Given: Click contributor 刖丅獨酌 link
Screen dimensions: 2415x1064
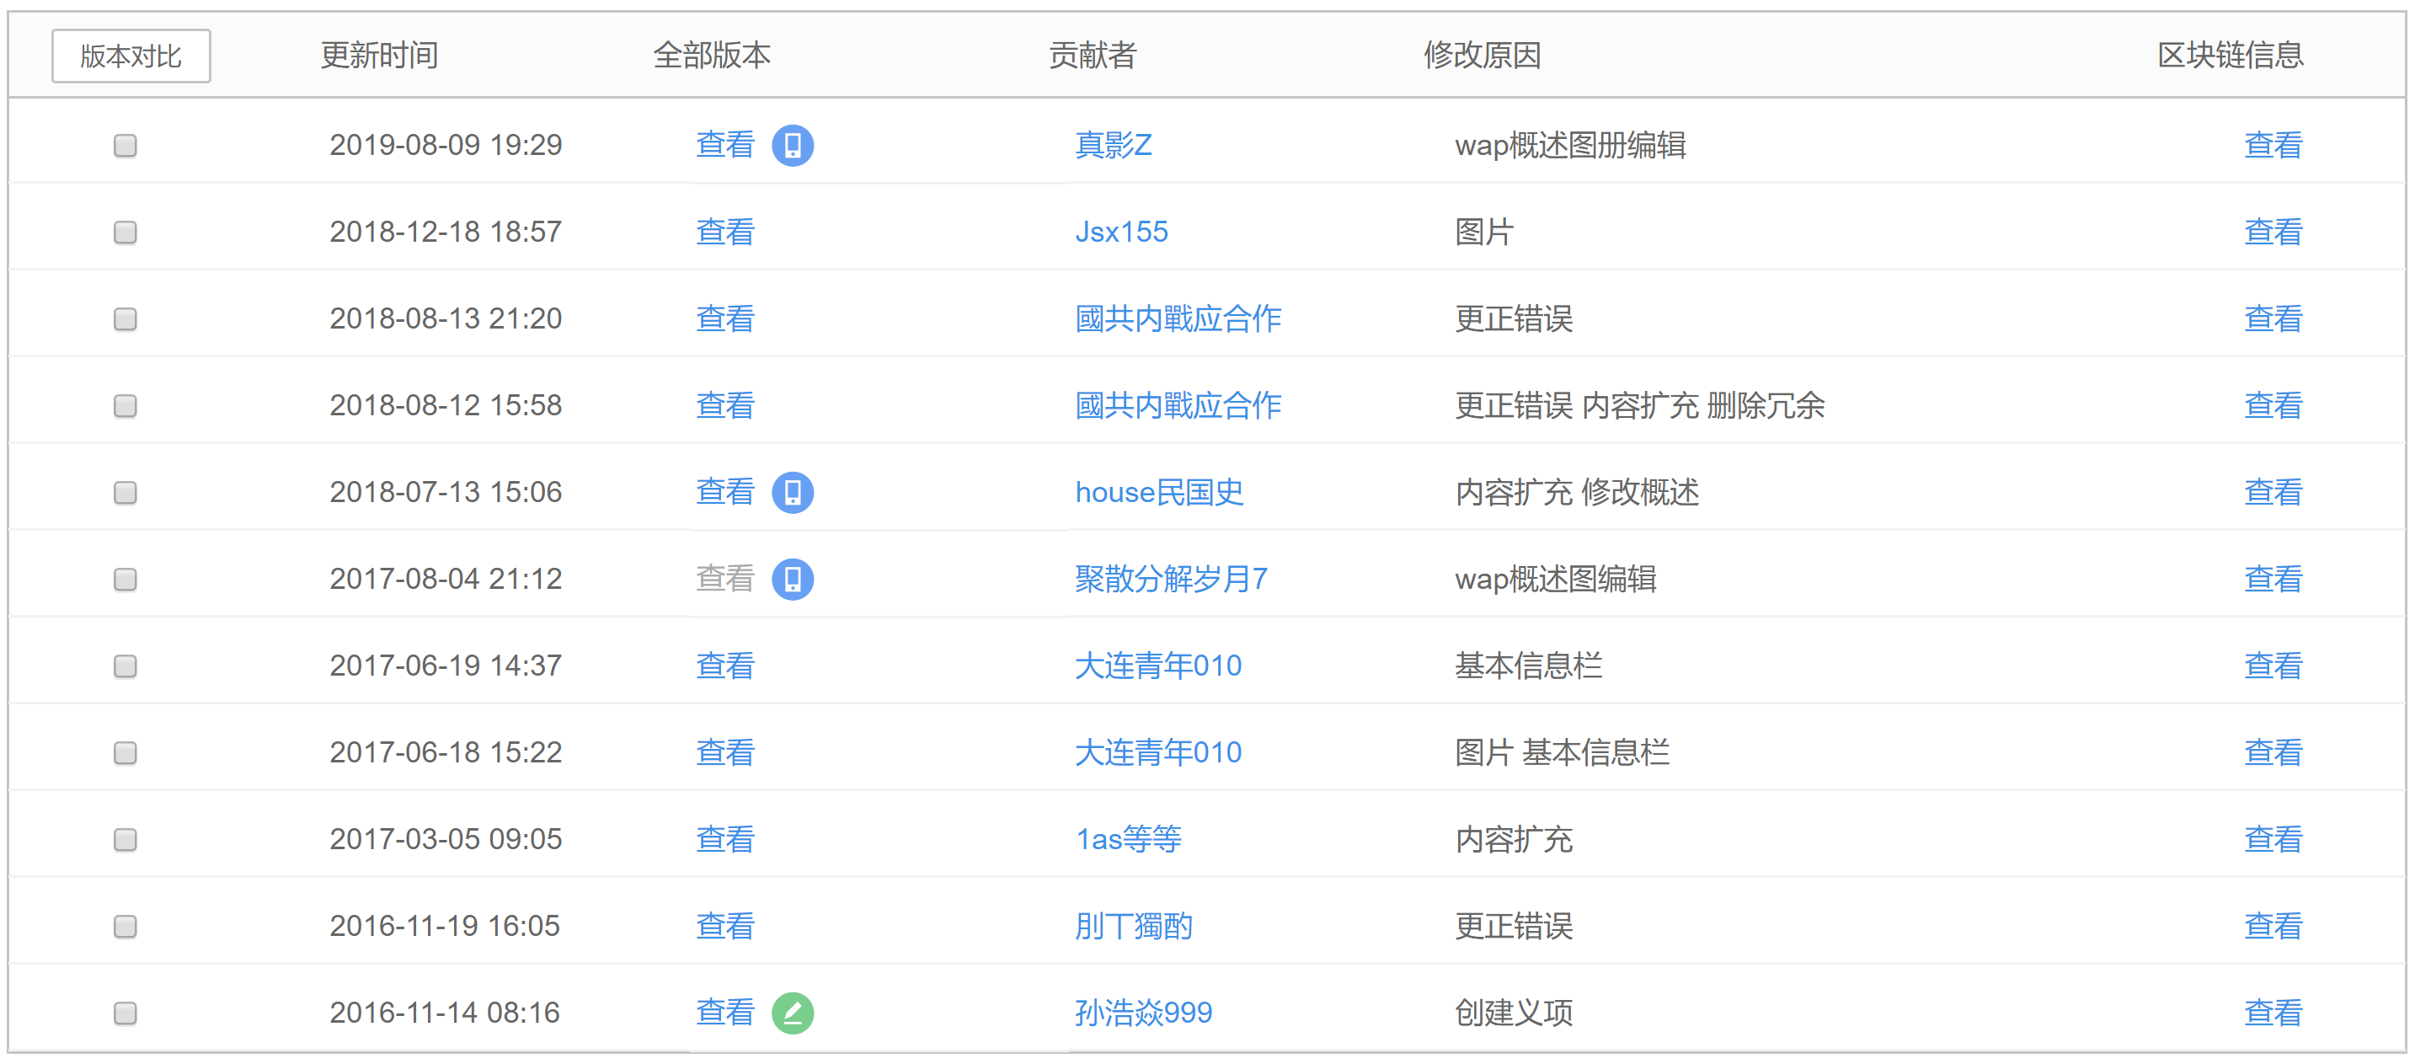Looking at the screenshot, I should (1132, 926).
